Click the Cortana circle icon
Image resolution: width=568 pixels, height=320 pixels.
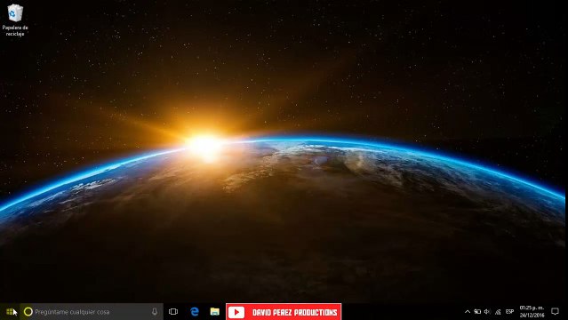(28, 312)
